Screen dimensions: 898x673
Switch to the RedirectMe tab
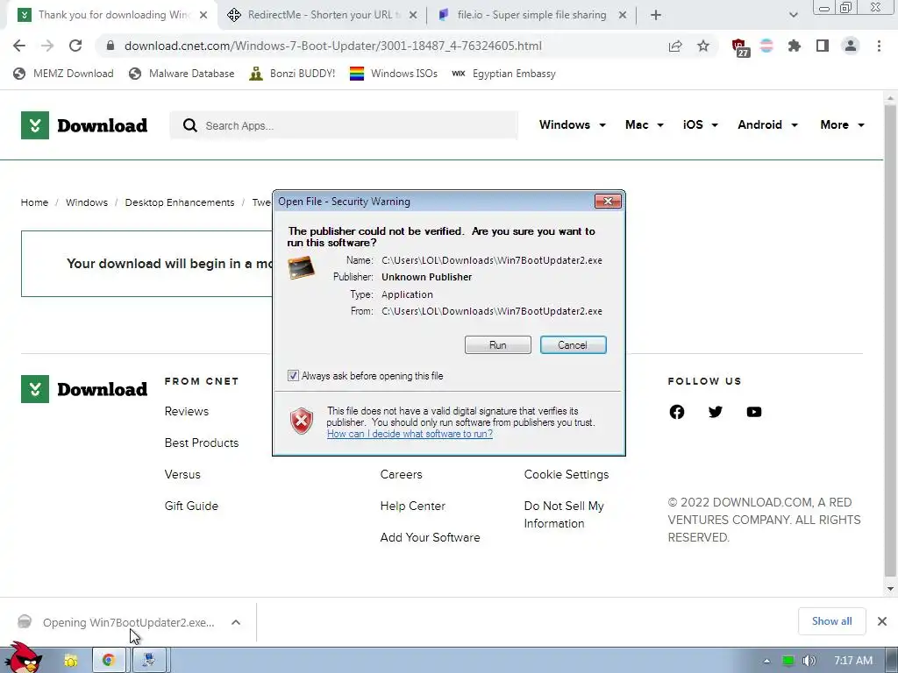point(321,15)
